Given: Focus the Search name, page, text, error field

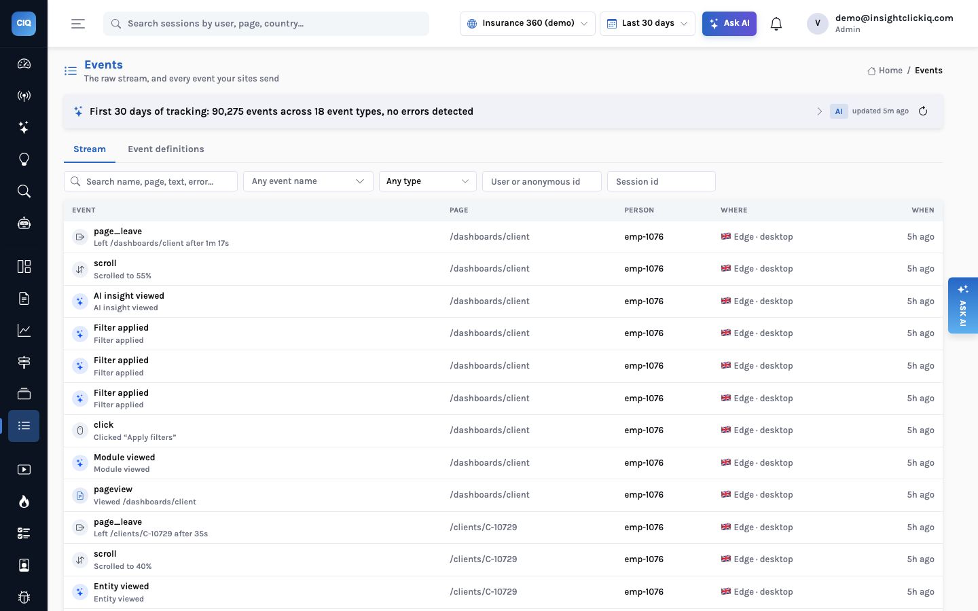Looking at the screenshot, I should pyautogui.click(x=151, y=181).
